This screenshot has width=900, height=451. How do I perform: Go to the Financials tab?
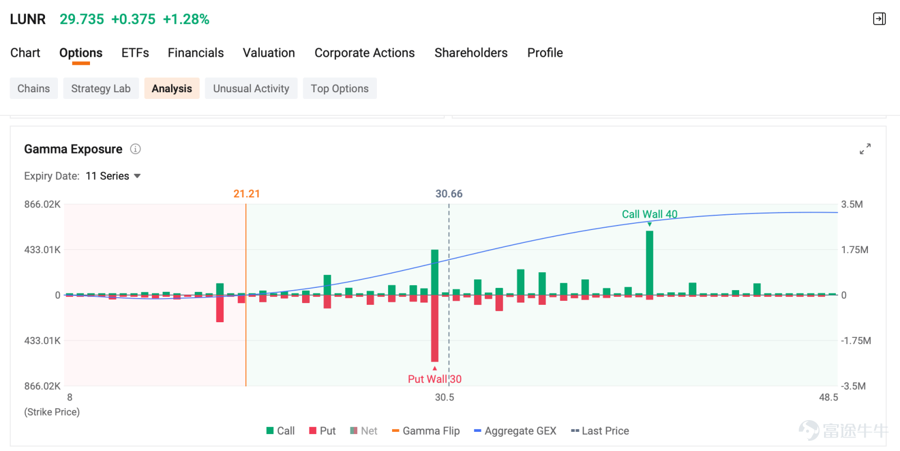pos(196,53)
